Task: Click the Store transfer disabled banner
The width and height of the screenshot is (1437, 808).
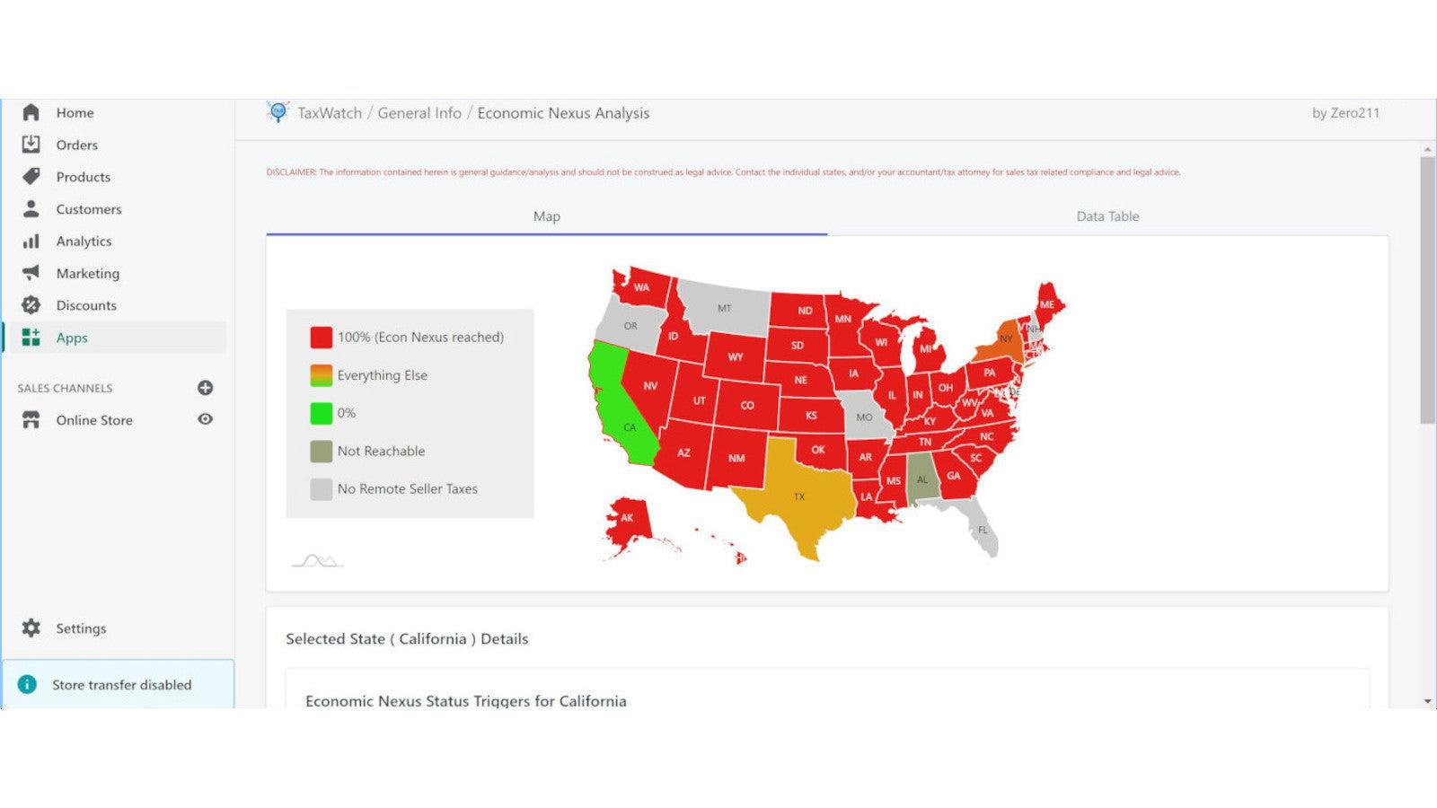Action: pyautogui.click(x=121, y=684)
